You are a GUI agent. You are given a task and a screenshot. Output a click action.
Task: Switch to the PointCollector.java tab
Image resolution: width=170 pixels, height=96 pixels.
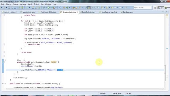click(x=88, y=12)
